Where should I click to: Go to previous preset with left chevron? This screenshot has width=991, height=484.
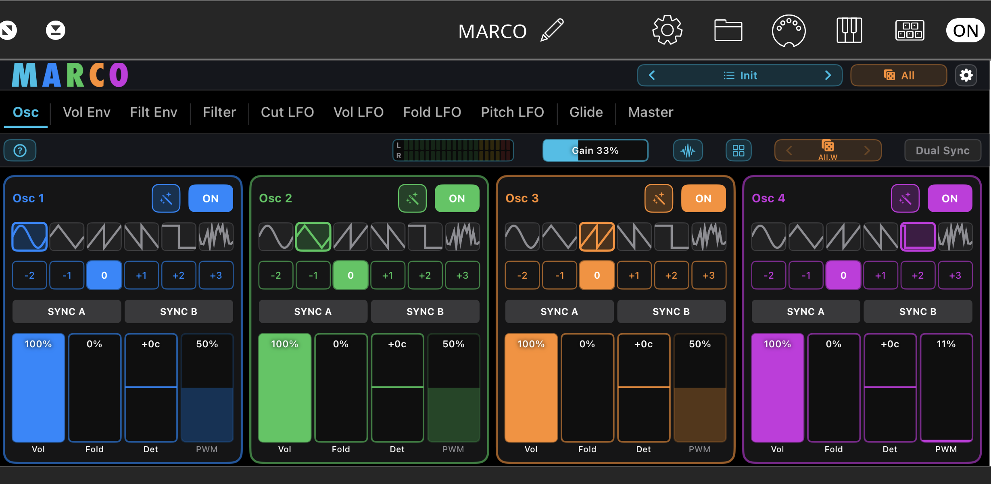pos(652,75)
